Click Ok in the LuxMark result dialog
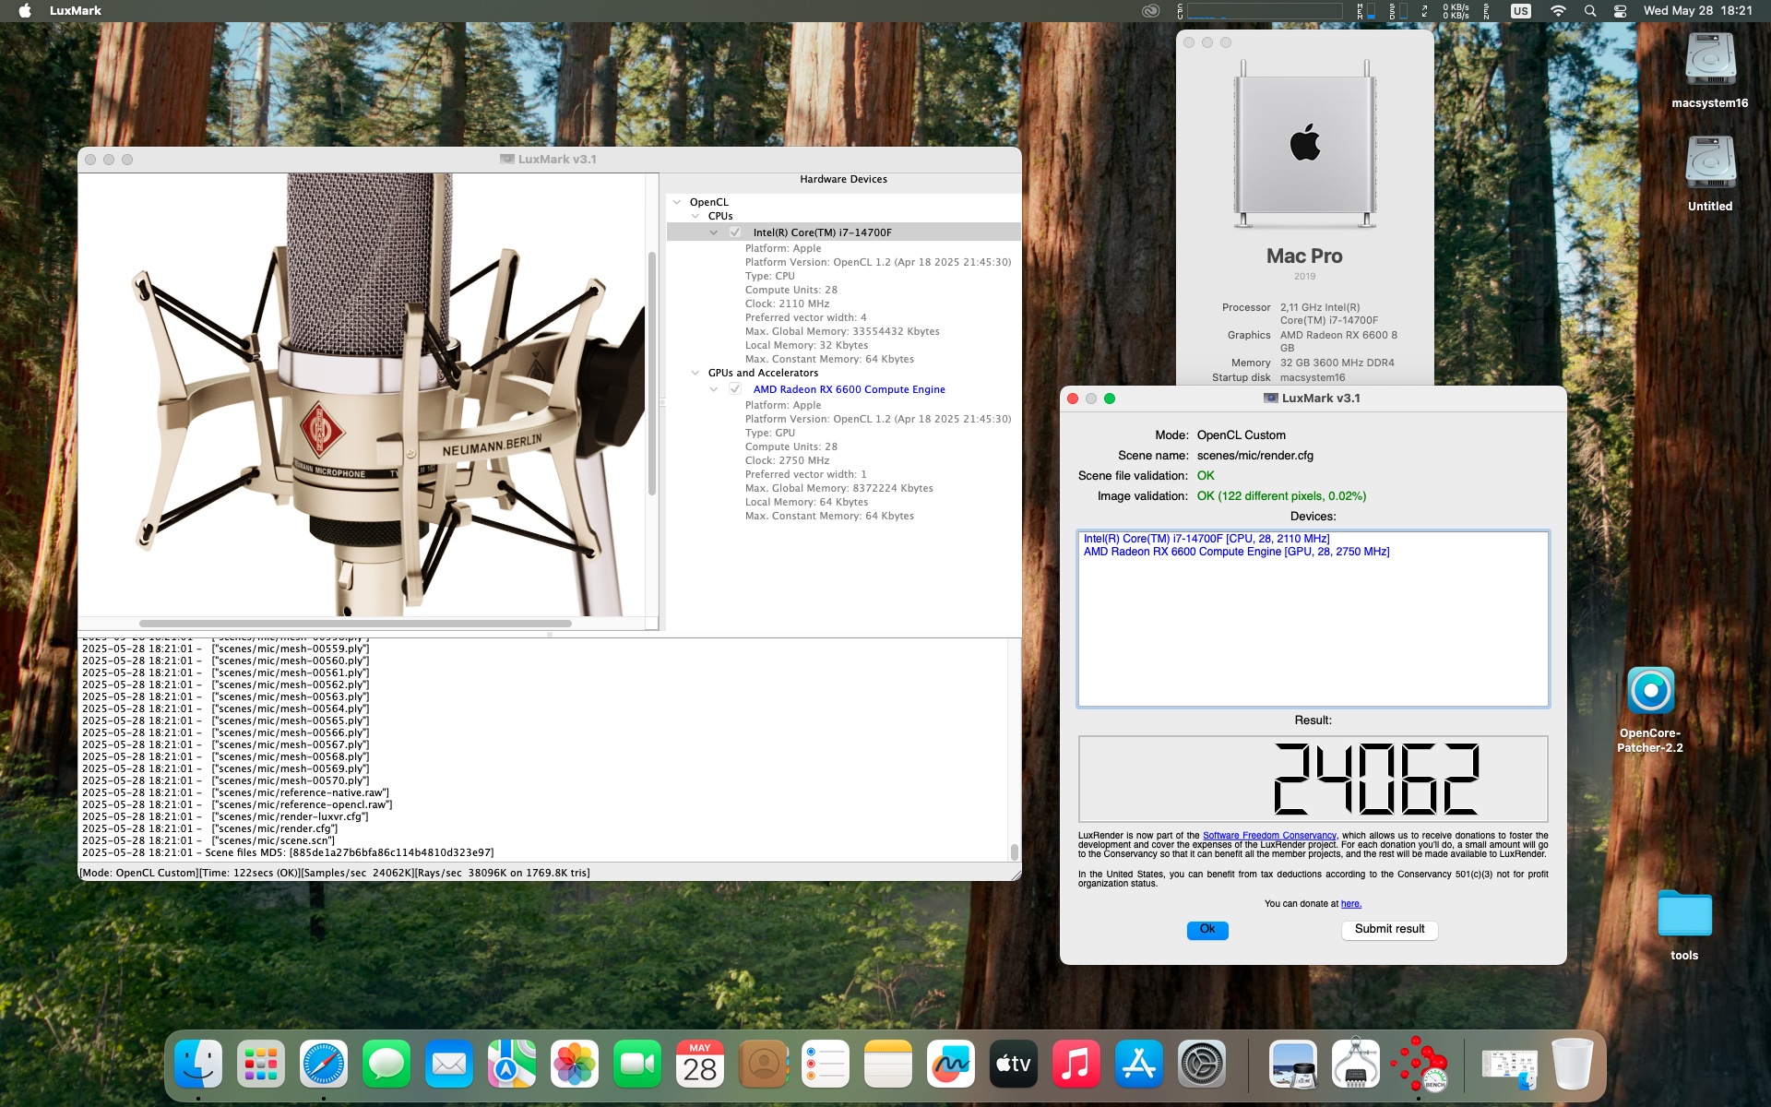 [1207, 930]
